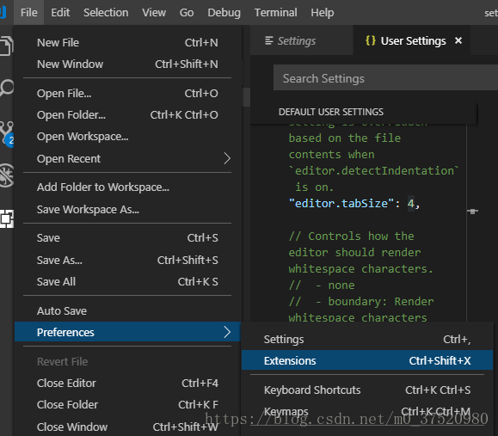This screenshot has height=436, width=498.
Task: Expand the Preferences submenu arrow
Action: [227, 332]
